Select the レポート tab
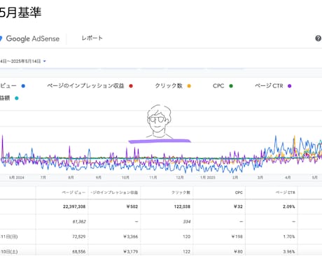Screen dimensions: 322x266 pos(92,38)
